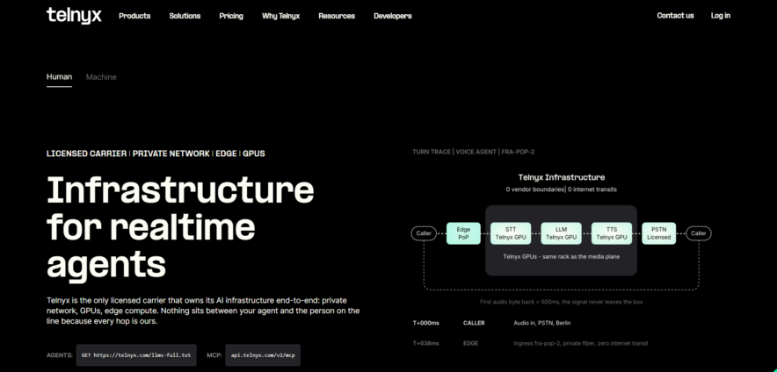777x372 pixels.
Task: Select the PSTN Licensed block
Action: click(x=658, y=233)
